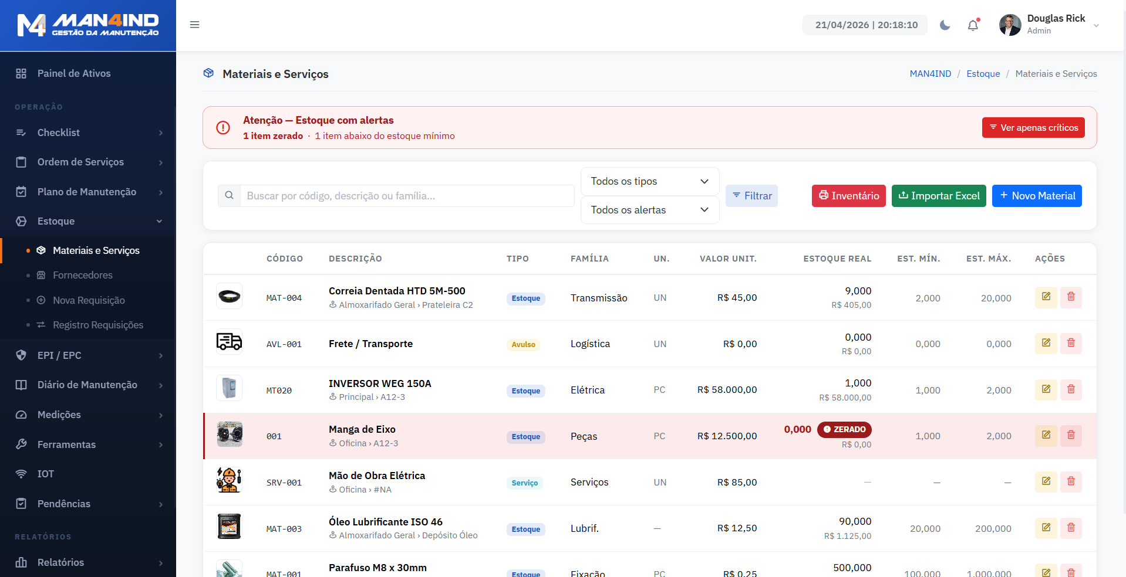The image size is (1126, 577).
Task: Toggle dark mode with moon icon
Action: point(945,25)
